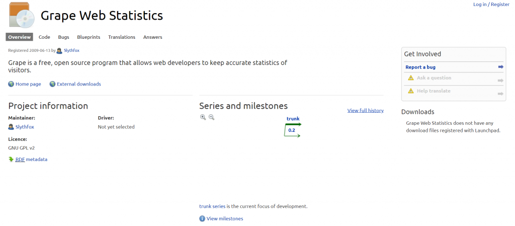Click the globe icon beside External downloads
515x226 pixels.
tap(52, 84)
